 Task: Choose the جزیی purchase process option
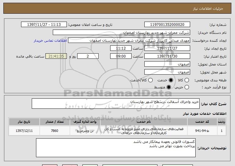186,87
